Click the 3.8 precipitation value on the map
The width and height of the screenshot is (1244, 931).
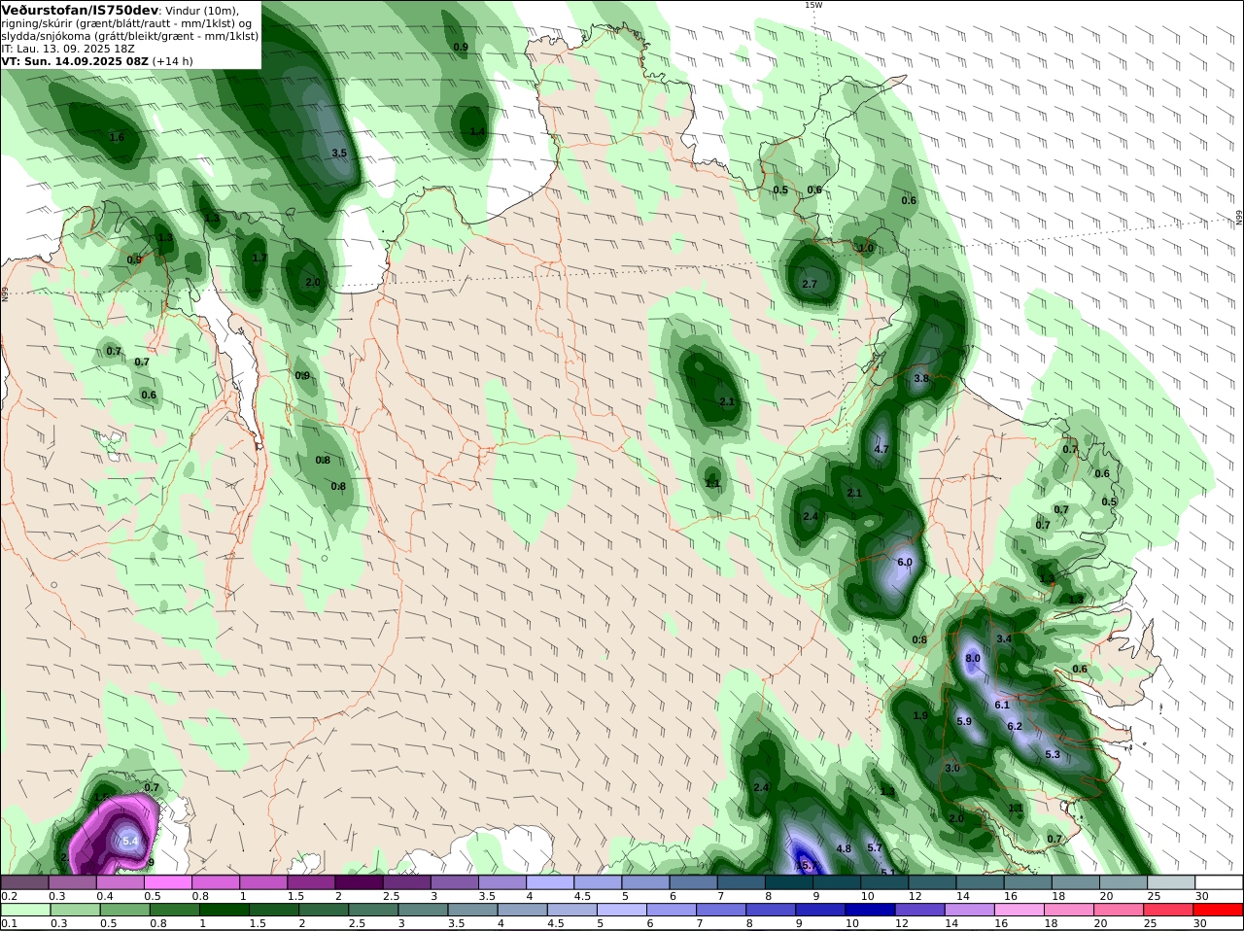[921, 379]
